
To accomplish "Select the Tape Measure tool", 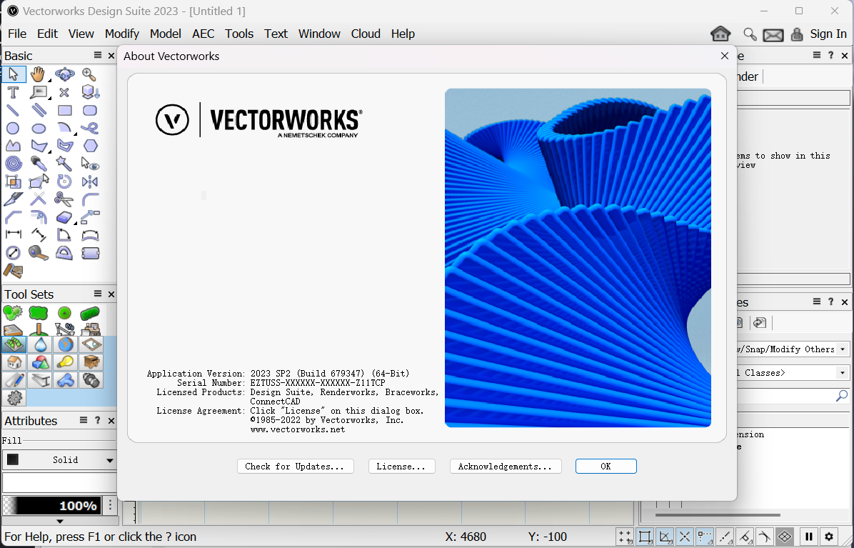I will click(38, 253).
